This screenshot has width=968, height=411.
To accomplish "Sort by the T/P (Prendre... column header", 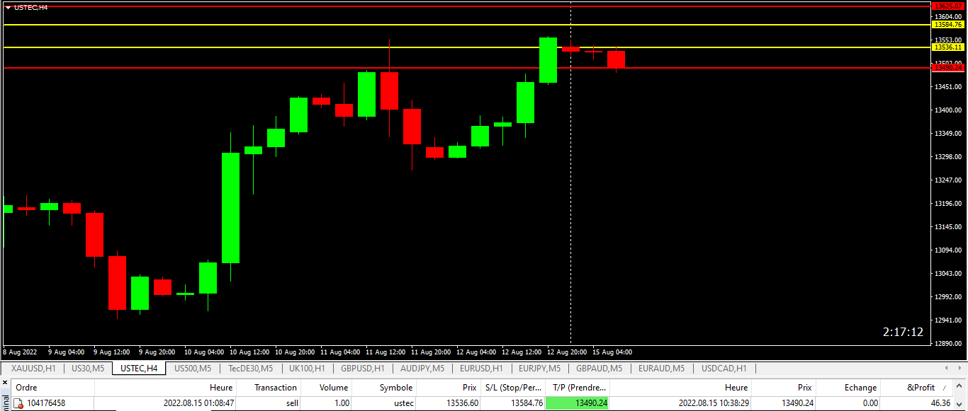I will point(578,388).
